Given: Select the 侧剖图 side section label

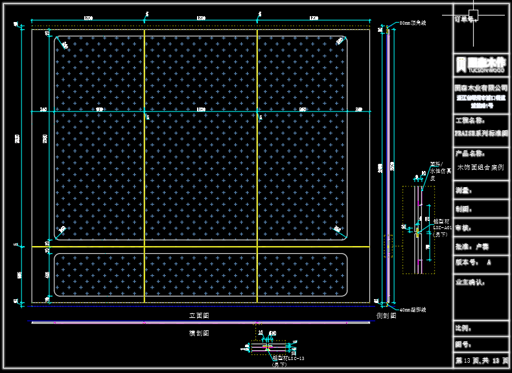Looking at the screenshot, I should pyautogui.click(x=386, y=316).
